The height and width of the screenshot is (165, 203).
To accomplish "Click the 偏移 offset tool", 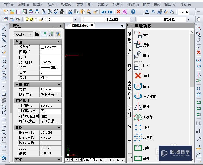I will [x=142, y=55].
